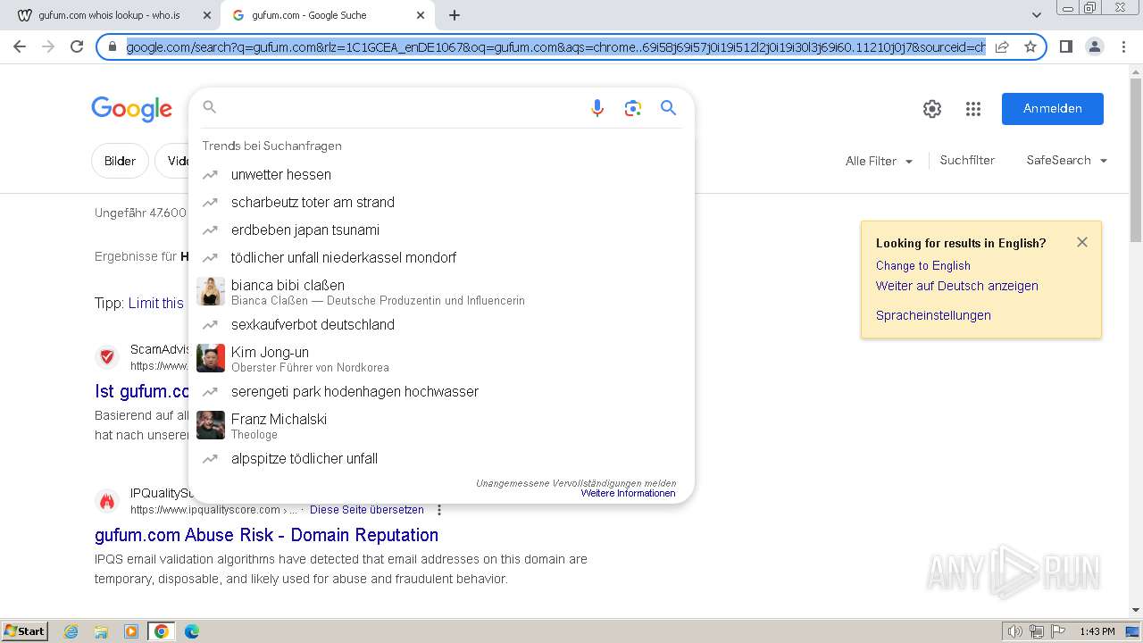View site information lock icon
1143x643 pixels.
[x=113, y=46]
